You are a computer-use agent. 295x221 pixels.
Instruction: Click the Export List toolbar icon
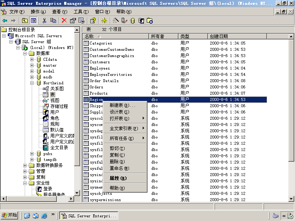tap(81, 21)
